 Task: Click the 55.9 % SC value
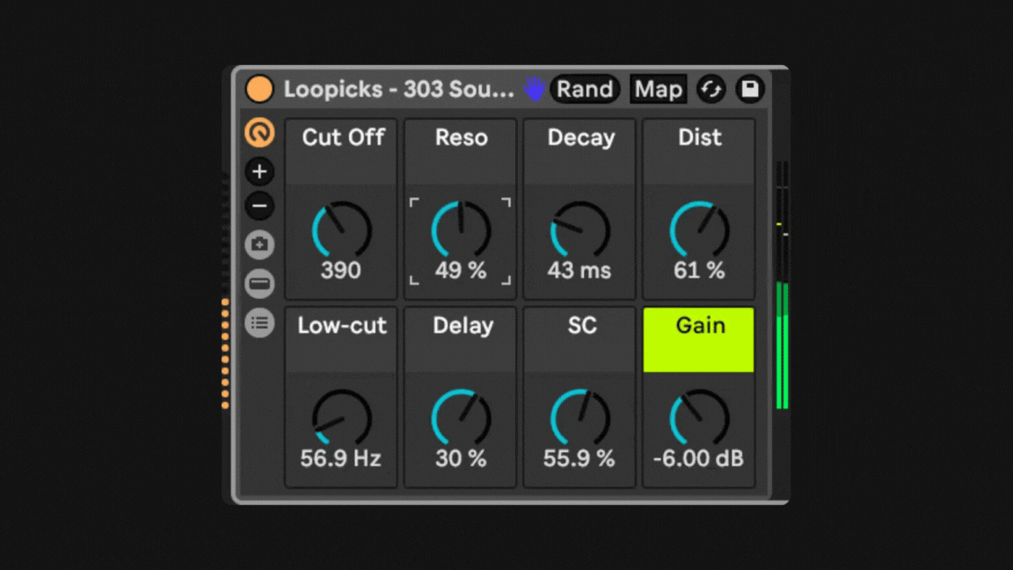[x=579, y=458]
